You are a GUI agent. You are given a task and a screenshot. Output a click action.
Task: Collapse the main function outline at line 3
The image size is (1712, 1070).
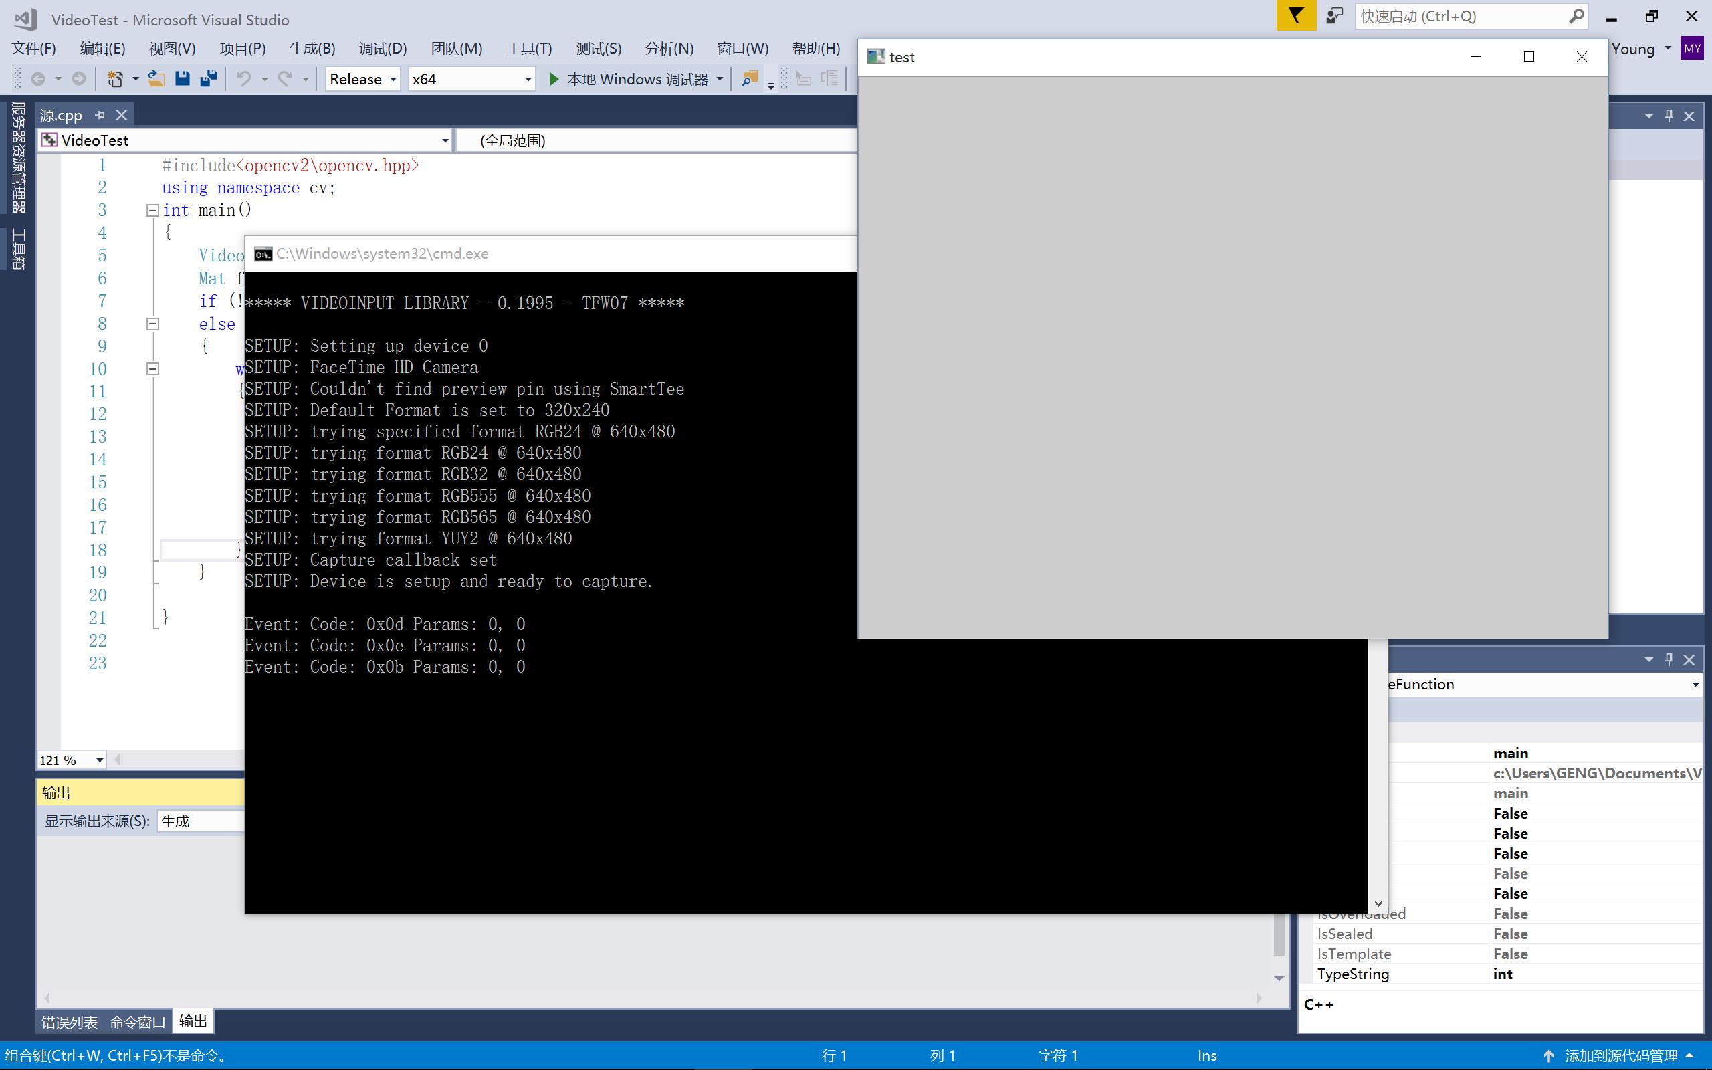(152, 210)
